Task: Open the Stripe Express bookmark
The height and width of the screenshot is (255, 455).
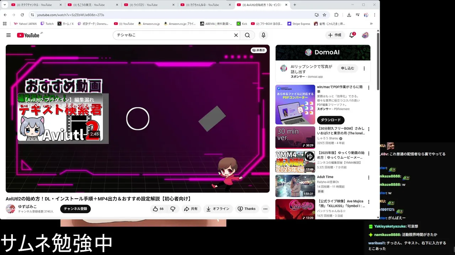Action: (x=299, y=24)
